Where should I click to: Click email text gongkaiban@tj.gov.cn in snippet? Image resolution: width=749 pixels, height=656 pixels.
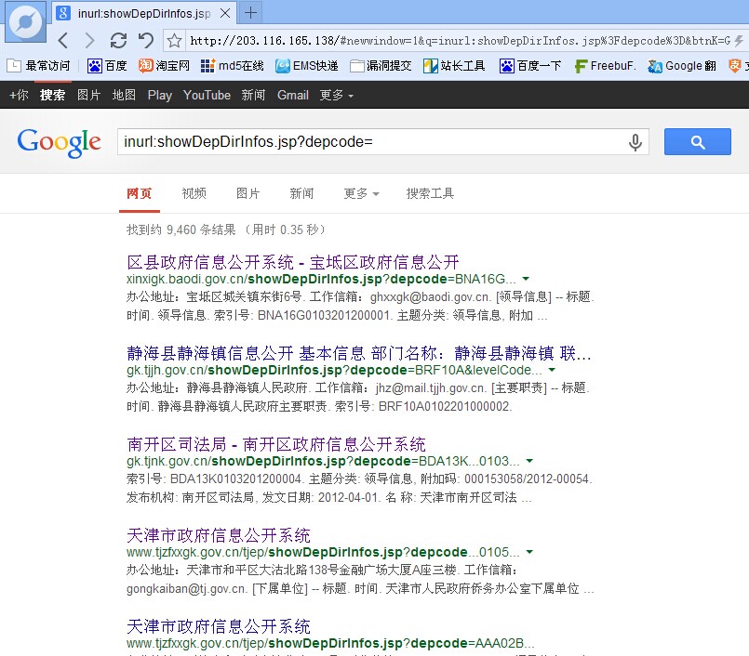tap(187, 589)
